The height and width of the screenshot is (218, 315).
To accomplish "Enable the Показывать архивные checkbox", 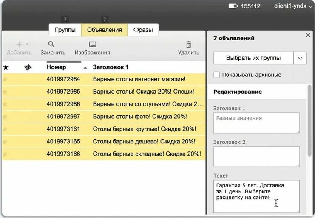I will pyautogui.click(x=216, y=75).
